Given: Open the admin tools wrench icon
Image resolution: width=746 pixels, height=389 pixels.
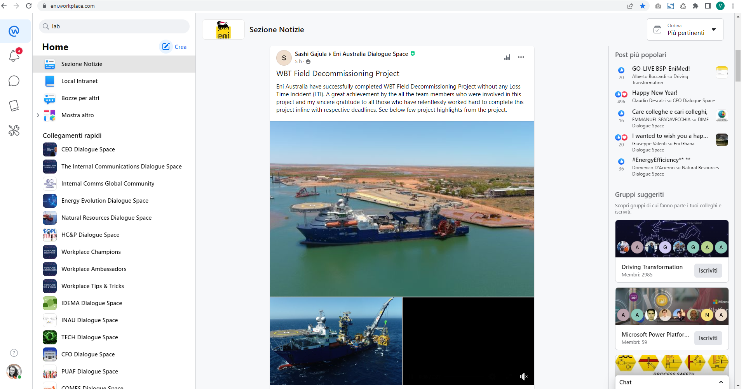Looking at the screenshot, I should [x=14, y=130].
